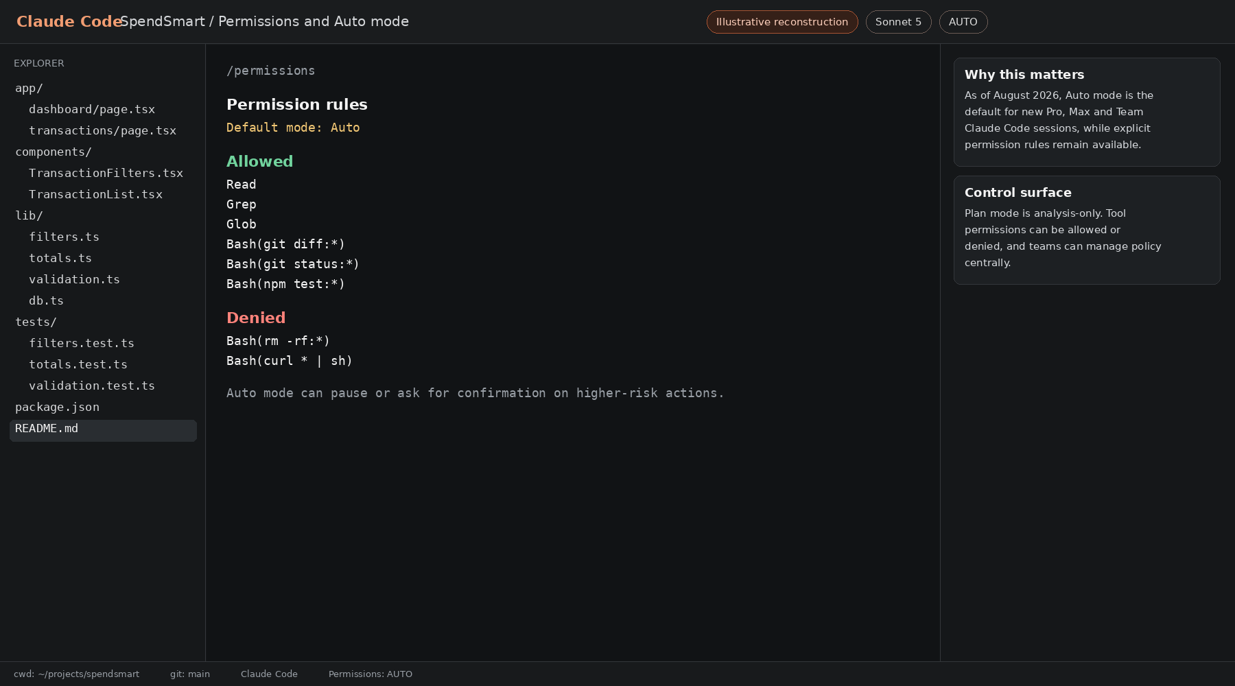Click the /permissions command text
1235x686 pixels.
coord(271,71)
